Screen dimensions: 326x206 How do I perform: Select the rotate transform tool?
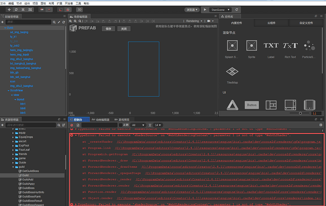click(x=16, y=10)
